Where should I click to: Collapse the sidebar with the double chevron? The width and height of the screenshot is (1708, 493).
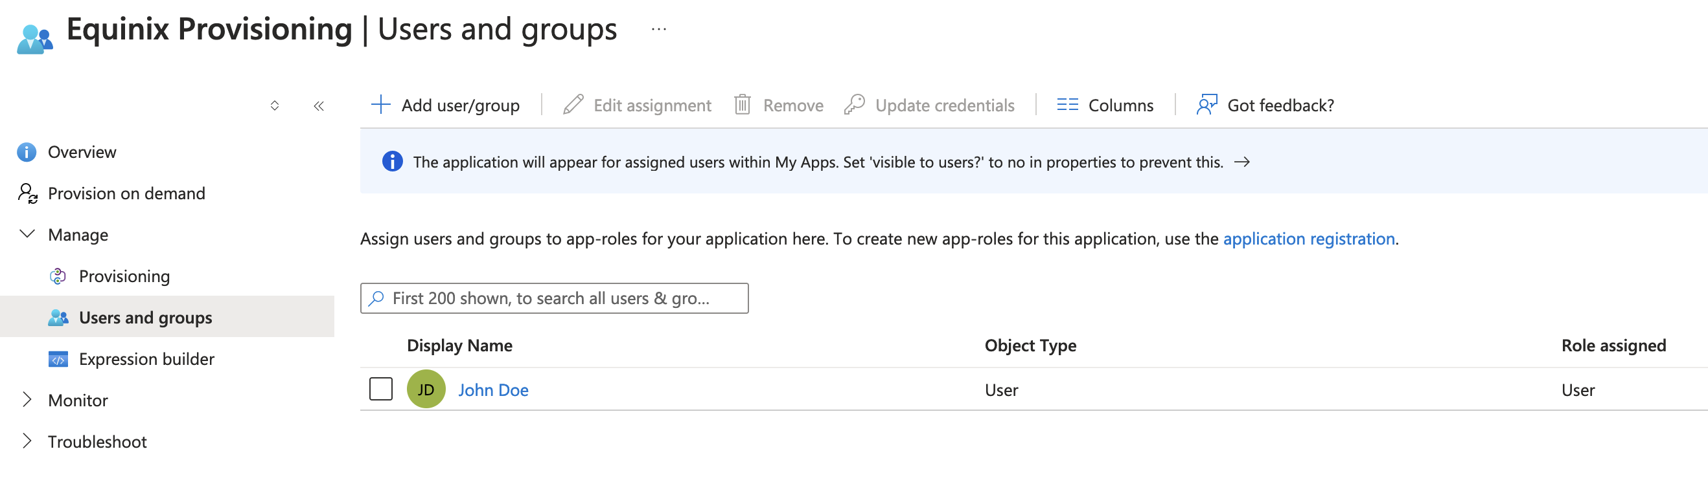pos(319,106)
